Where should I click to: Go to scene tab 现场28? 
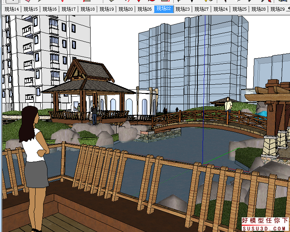pyautogui.click(x=259, y=9)
